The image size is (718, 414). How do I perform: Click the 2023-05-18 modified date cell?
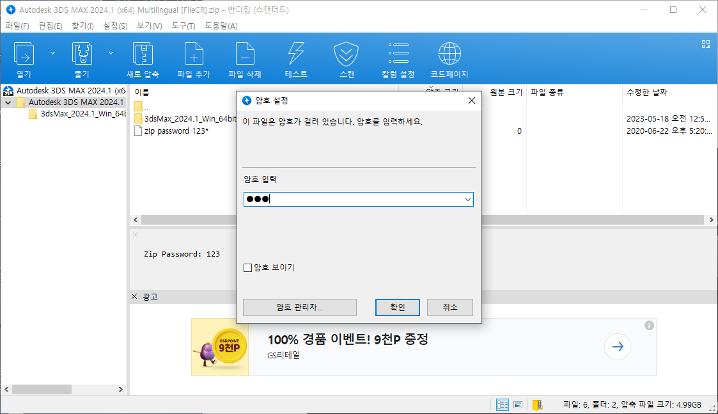coord(669,119)
